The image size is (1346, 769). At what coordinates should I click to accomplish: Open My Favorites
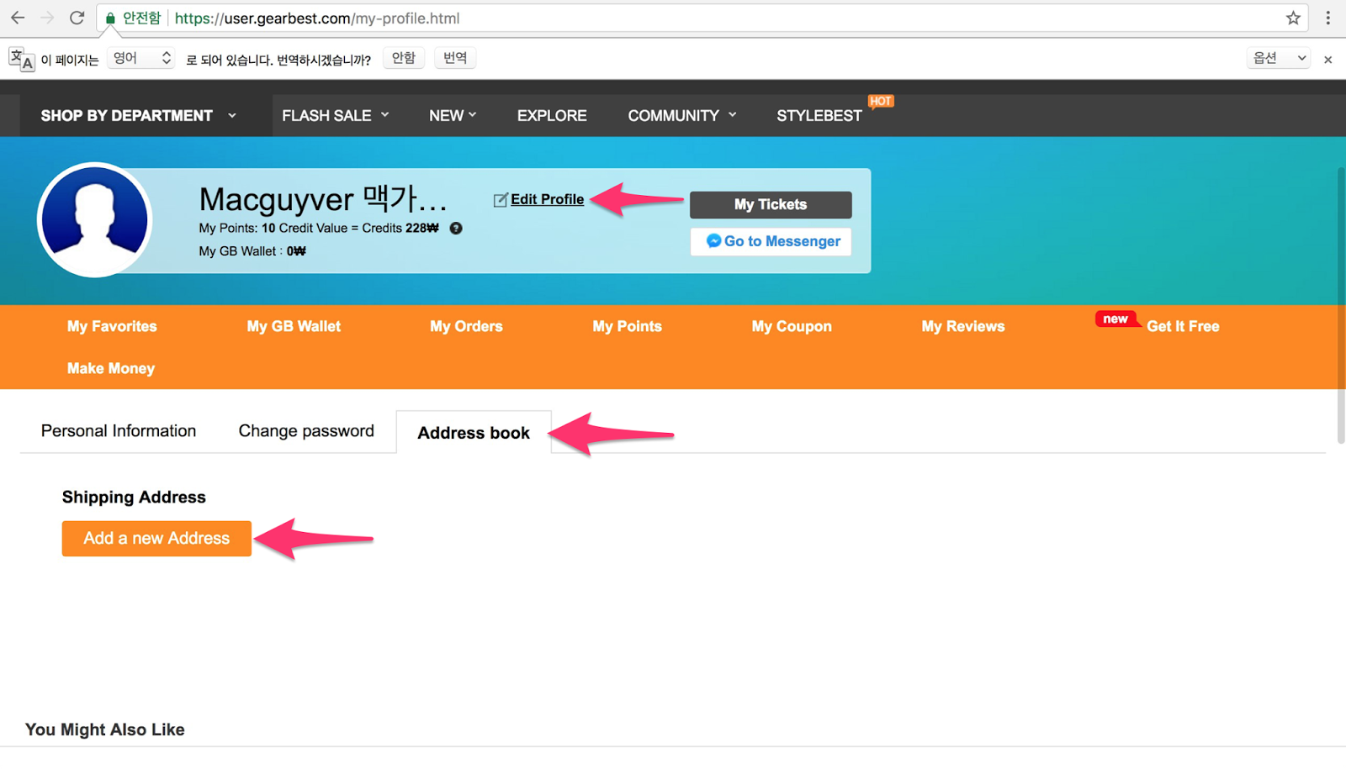pyautogui.click(x=112, y=326)
